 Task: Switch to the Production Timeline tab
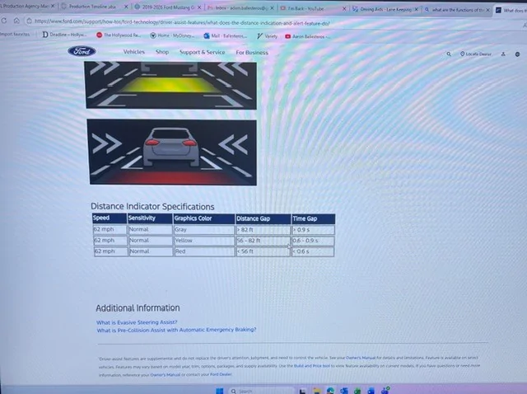point(92,7)
